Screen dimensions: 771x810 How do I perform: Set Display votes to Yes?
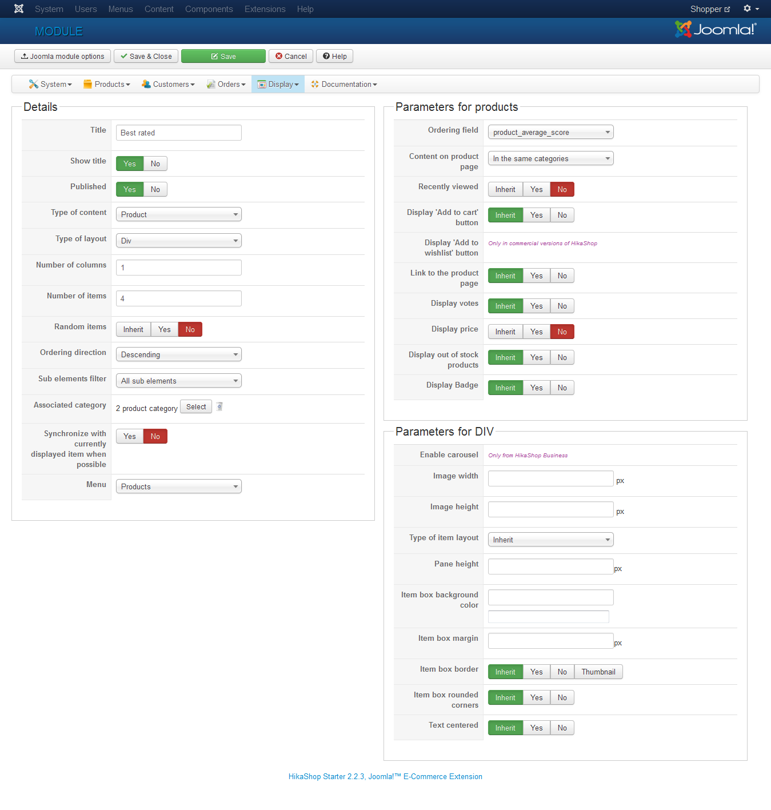537,306
